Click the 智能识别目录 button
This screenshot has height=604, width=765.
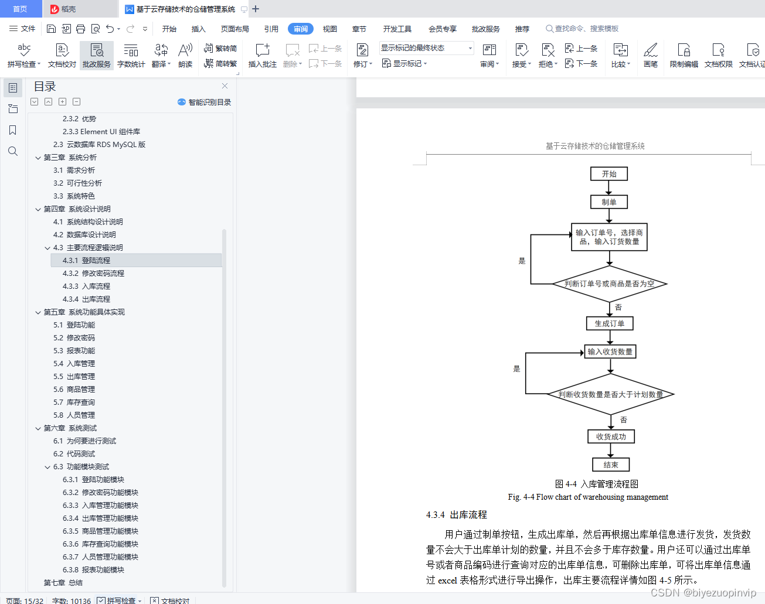click(206, 101)
